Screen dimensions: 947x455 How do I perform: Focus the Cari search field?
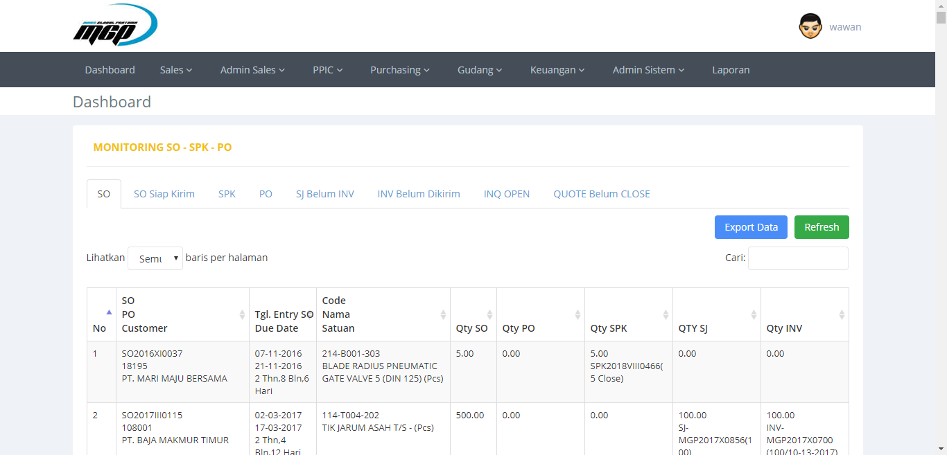coord(798,258)
